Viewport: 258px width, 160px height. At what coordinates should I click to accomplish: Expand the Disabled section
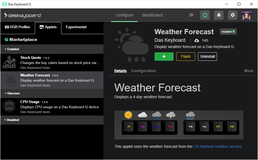coord(12,120)
